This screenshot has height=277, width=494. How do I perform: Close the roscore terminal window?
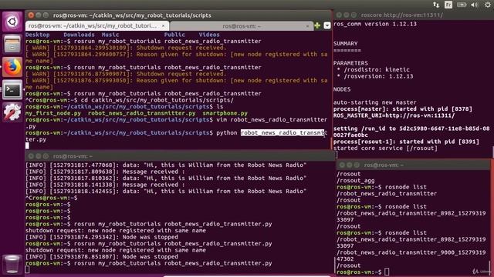tap(339, 15)
